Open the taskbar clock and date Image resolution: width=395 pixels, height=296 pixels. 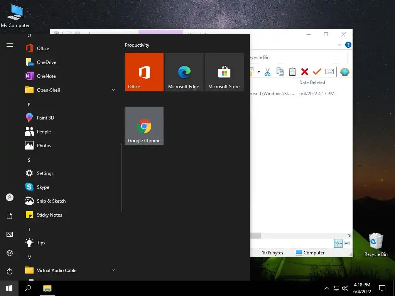[362, 288]
